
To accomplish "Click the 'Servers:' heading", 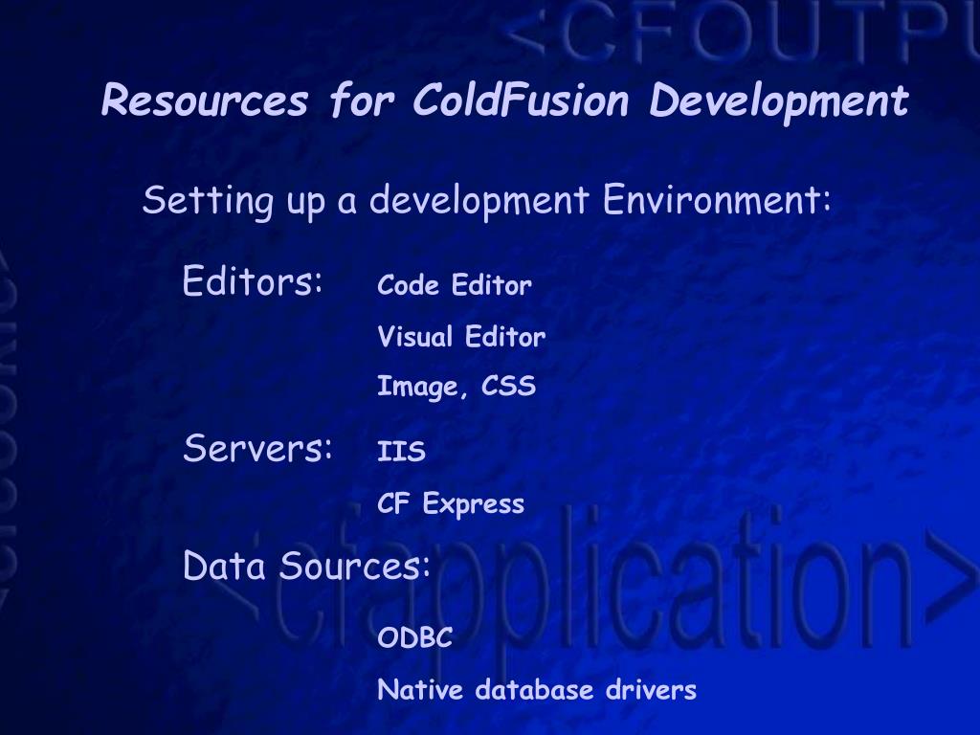I will point(258,448).
